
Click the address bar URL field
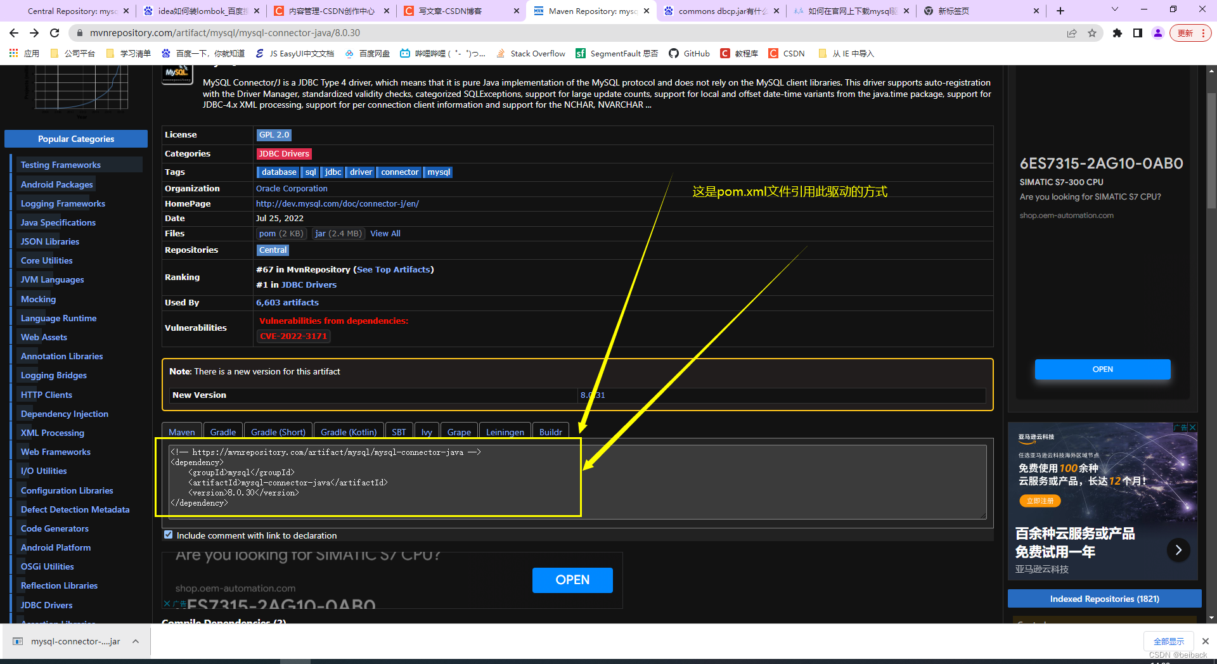coord(570,33)
